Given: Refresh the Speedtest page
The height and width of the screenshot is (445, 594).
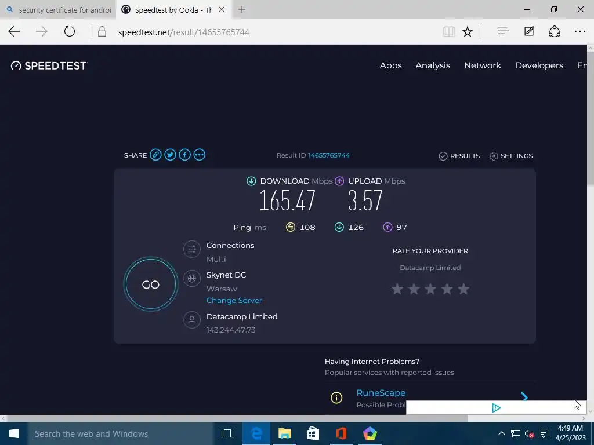Looking at the screenshot, I should (x=70, y=31).
